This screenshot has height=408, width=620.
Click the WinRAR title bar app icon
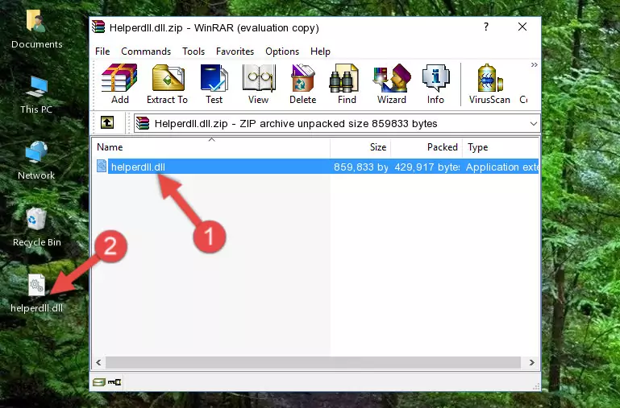click(98, 27)
